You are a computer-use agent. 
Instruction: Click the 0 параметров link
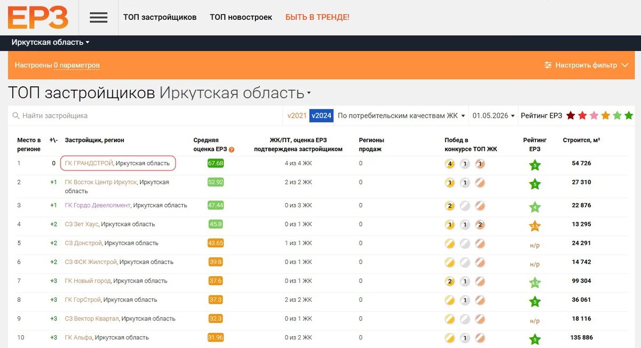(x=77, y=65)
